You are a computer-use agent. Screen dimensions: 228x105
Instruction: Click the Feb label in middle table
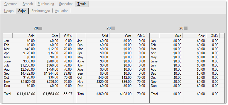point(80,45)
